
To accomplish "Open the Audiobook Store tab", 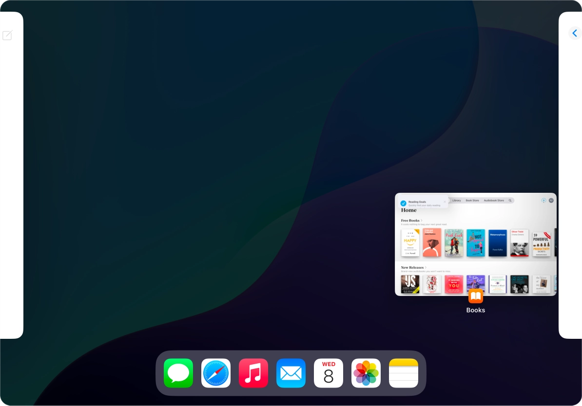I will (493, 201).
